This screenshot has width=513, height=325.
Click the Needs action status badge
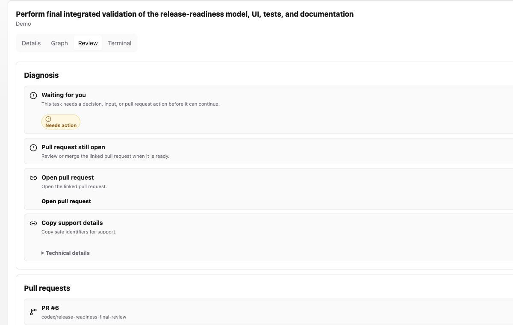tap(61, 122)
